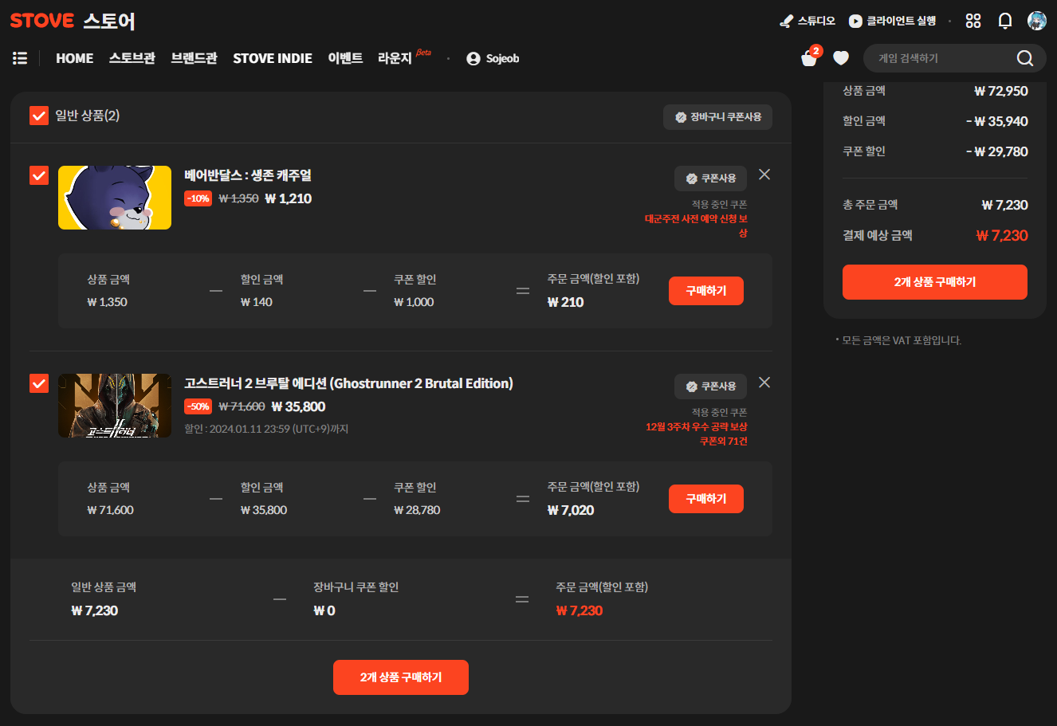This screenshot has width=1057, height=726.
Task: Click the -50% discount badge
Action: tap(198, 406)
